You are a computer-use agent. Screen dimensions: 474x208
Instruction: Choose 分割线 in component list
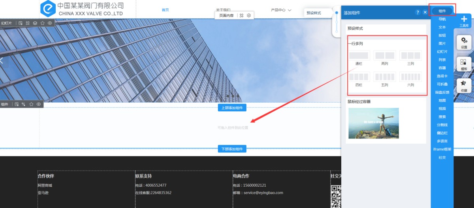[x=442, y=125]
